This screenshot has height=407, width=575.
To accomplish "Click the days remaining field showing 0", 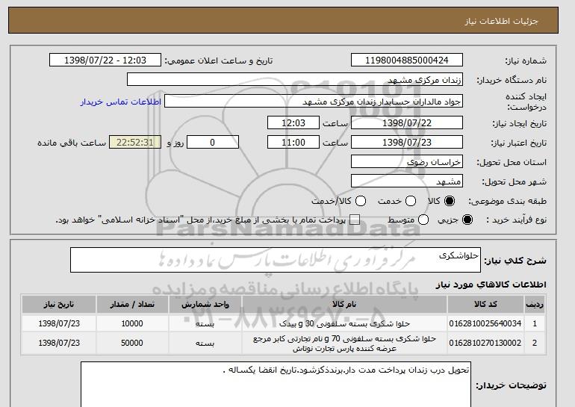I will (x=213, y=143).
